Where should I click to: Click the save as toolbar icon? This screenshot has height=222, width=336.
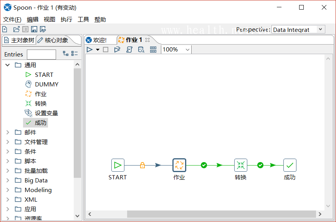click(43, 29)
